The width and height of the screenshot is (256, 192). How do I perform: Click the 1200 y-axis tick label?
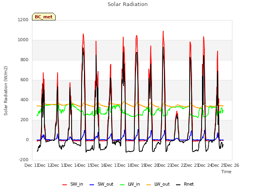click(x=23, y=20)
